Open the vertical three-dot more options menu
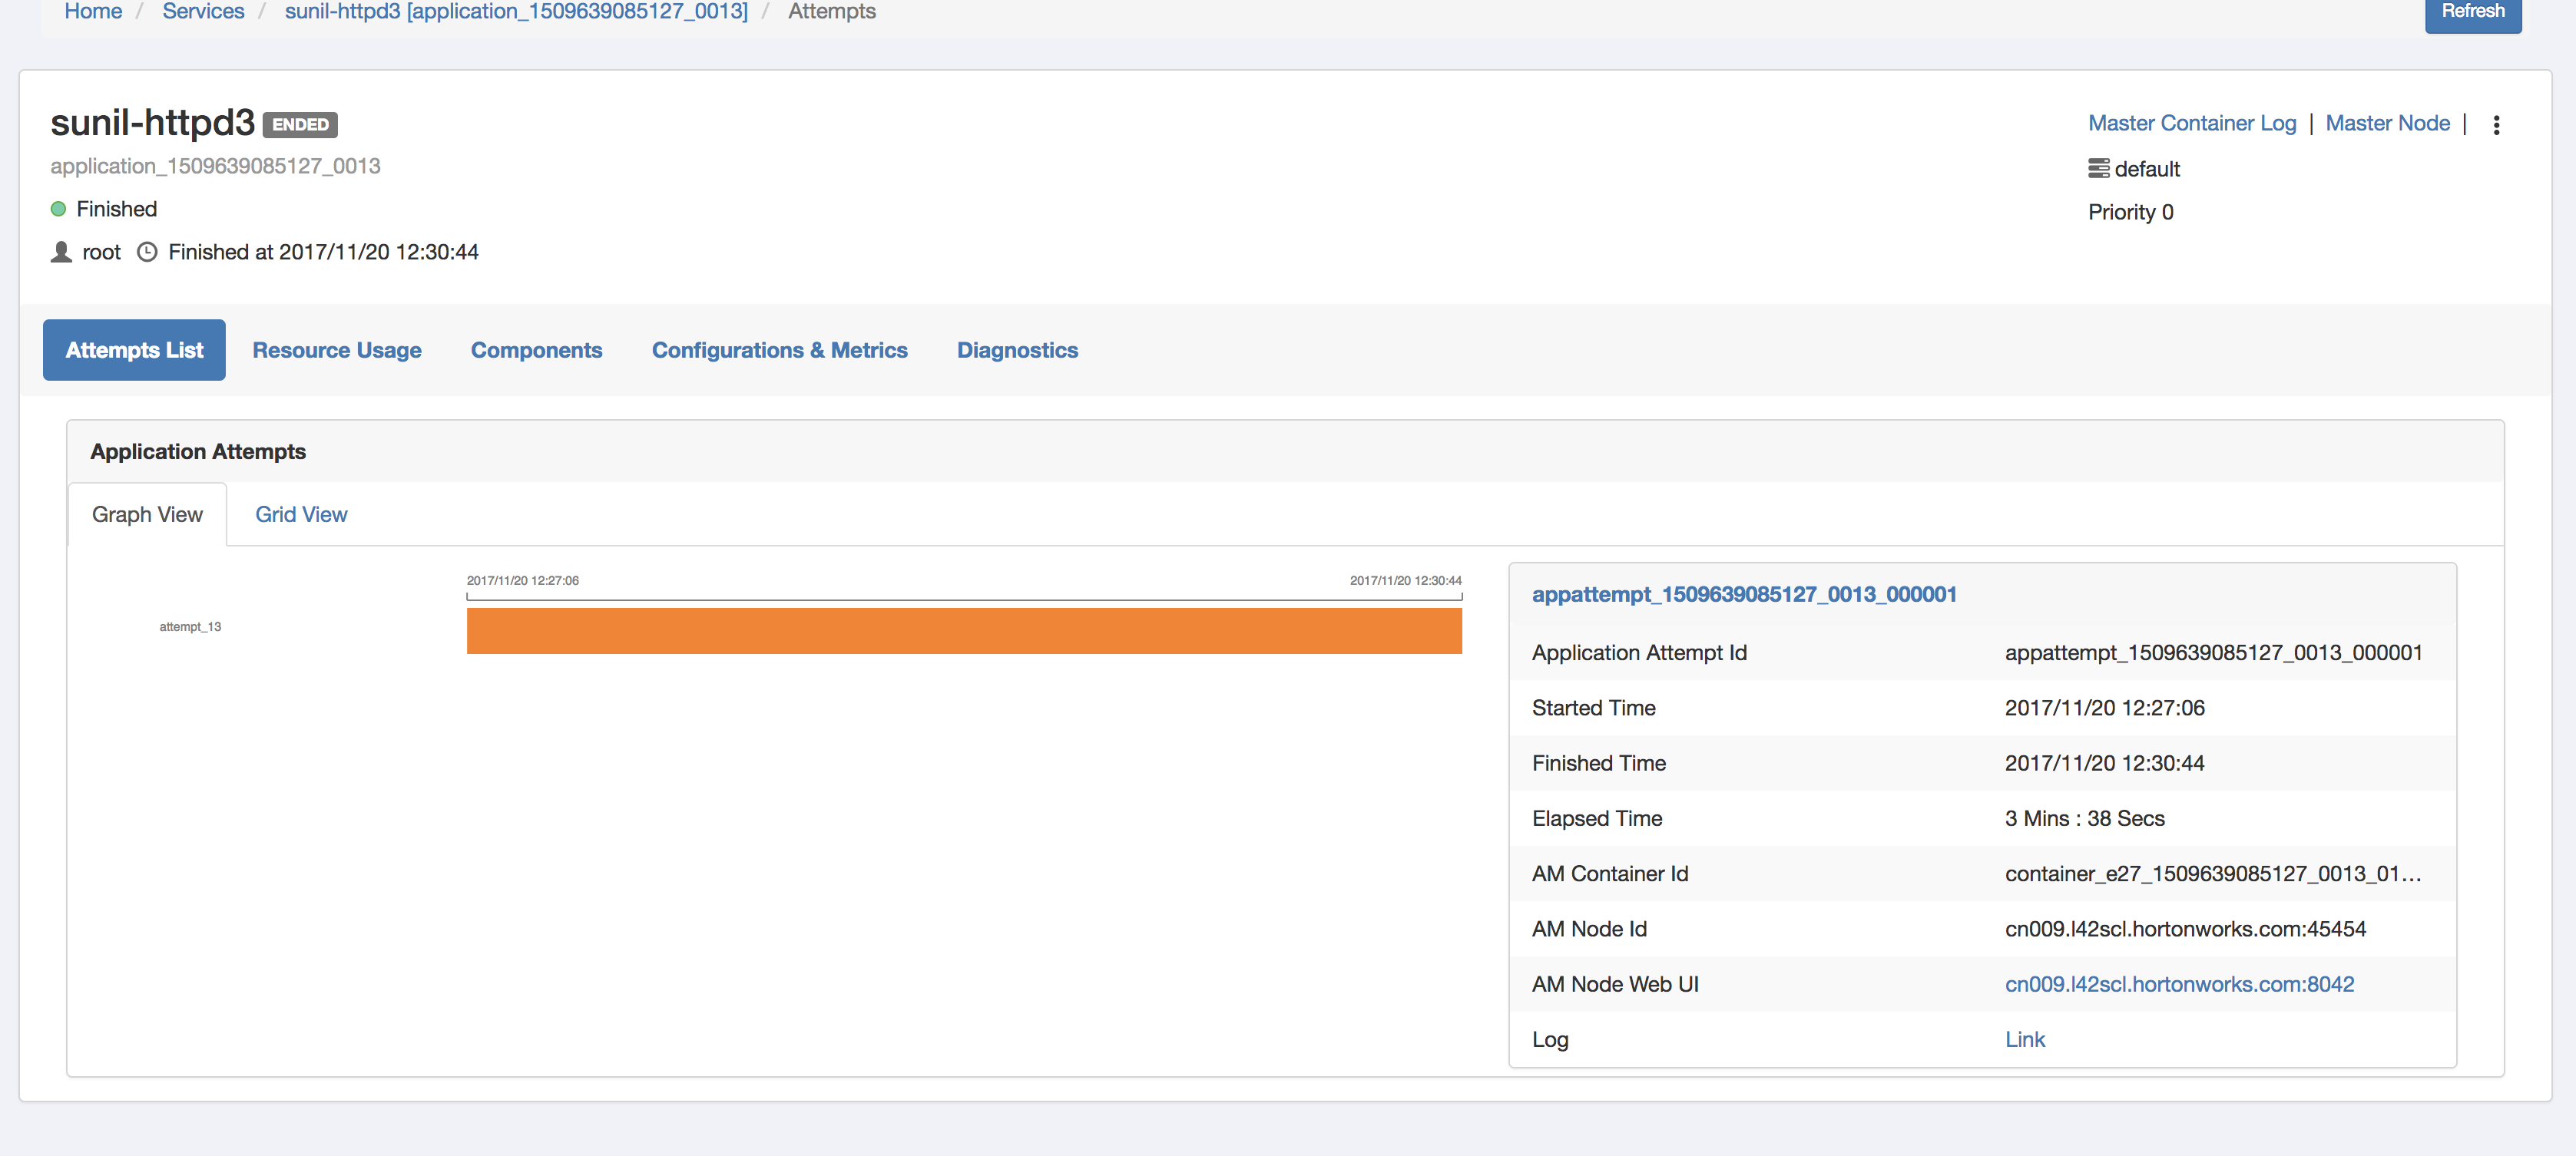This screenshot has width=2576, height=1156. 2496,125
